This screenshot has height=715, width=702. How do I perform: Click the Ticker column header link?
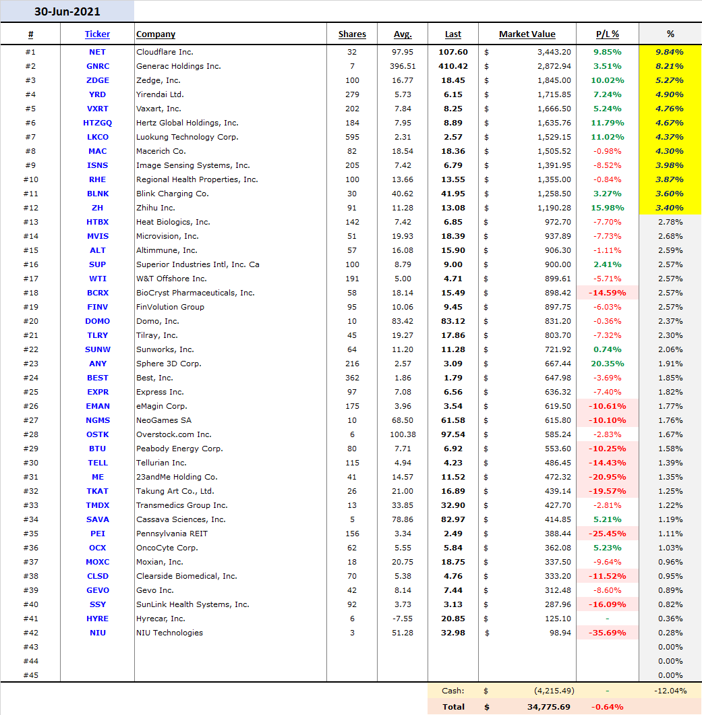pos(97,34)
